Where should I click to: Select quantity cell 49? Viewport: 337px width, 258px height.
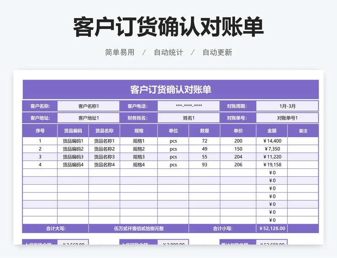click(x=204, y=149)
